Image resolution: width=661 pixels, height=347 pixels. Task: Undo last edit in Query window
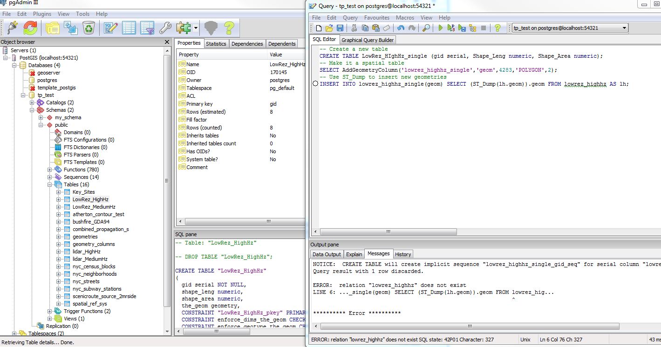pyautogui.click(x=401, y=28)
